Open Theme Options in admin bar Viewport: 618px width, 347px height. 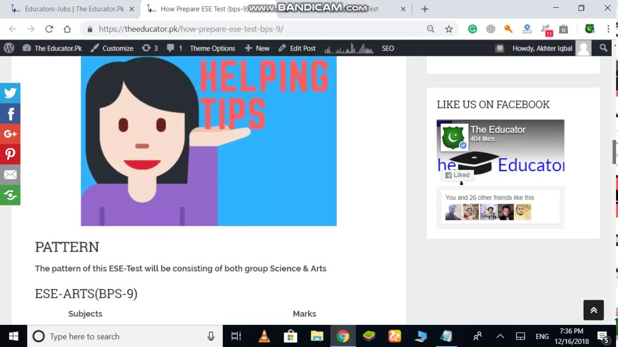pos(212,48)
